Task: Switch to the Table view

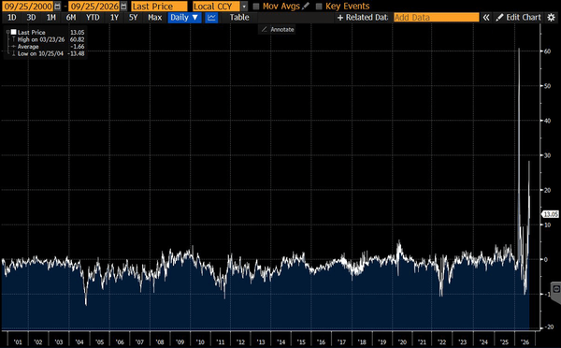Action: pyautogui.click(x=239, y=18)
